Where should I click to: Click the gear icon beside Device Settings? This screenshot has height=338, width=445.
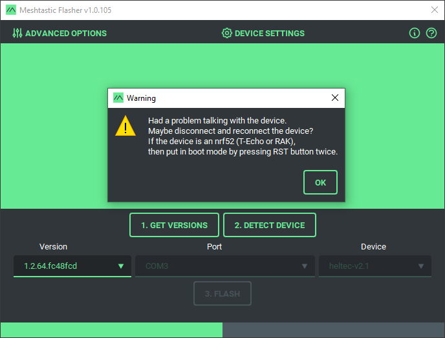[227, 33]
